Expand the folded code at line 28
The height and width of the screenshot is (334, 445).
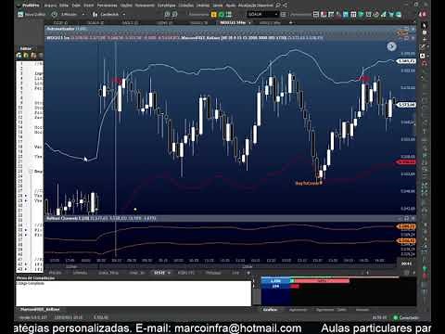(x=26, y=196)
